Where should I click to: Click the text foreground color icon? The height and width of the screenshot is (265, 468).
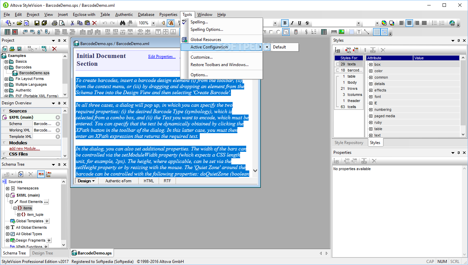pyautogui.click(x=384, y=23)
